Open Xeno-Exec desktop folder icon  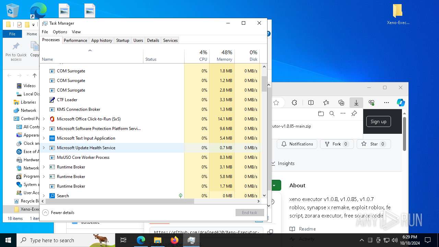pos(398,15)
